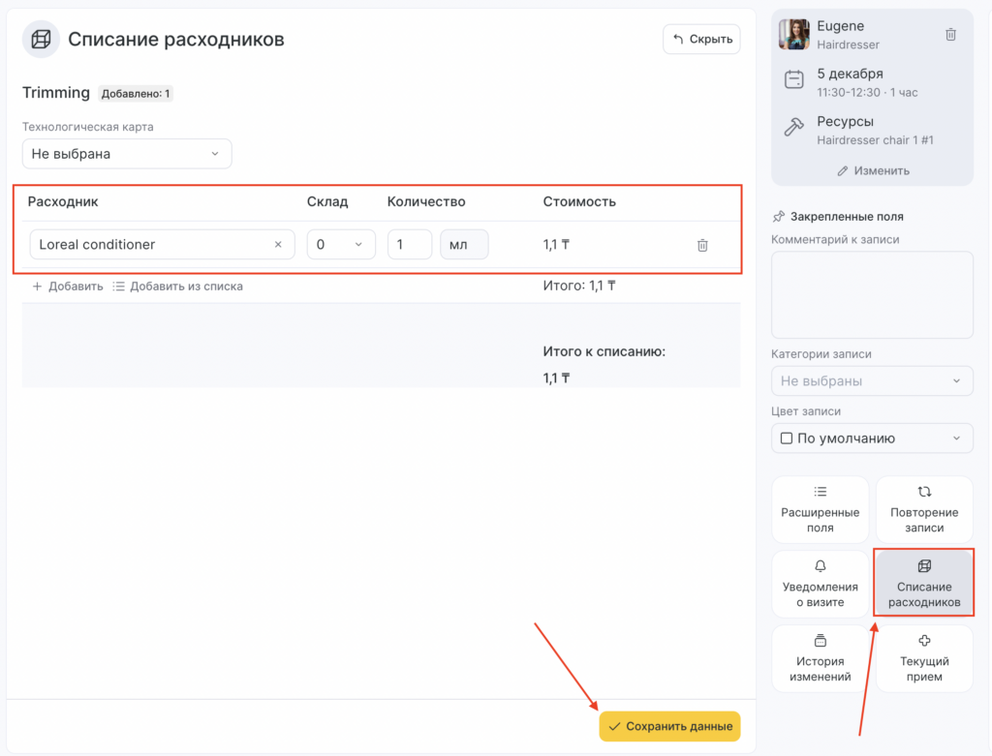Click Сохранить данные button
Image resolution: width=992 pixels, height=756 pixels.
click(669, 726)
